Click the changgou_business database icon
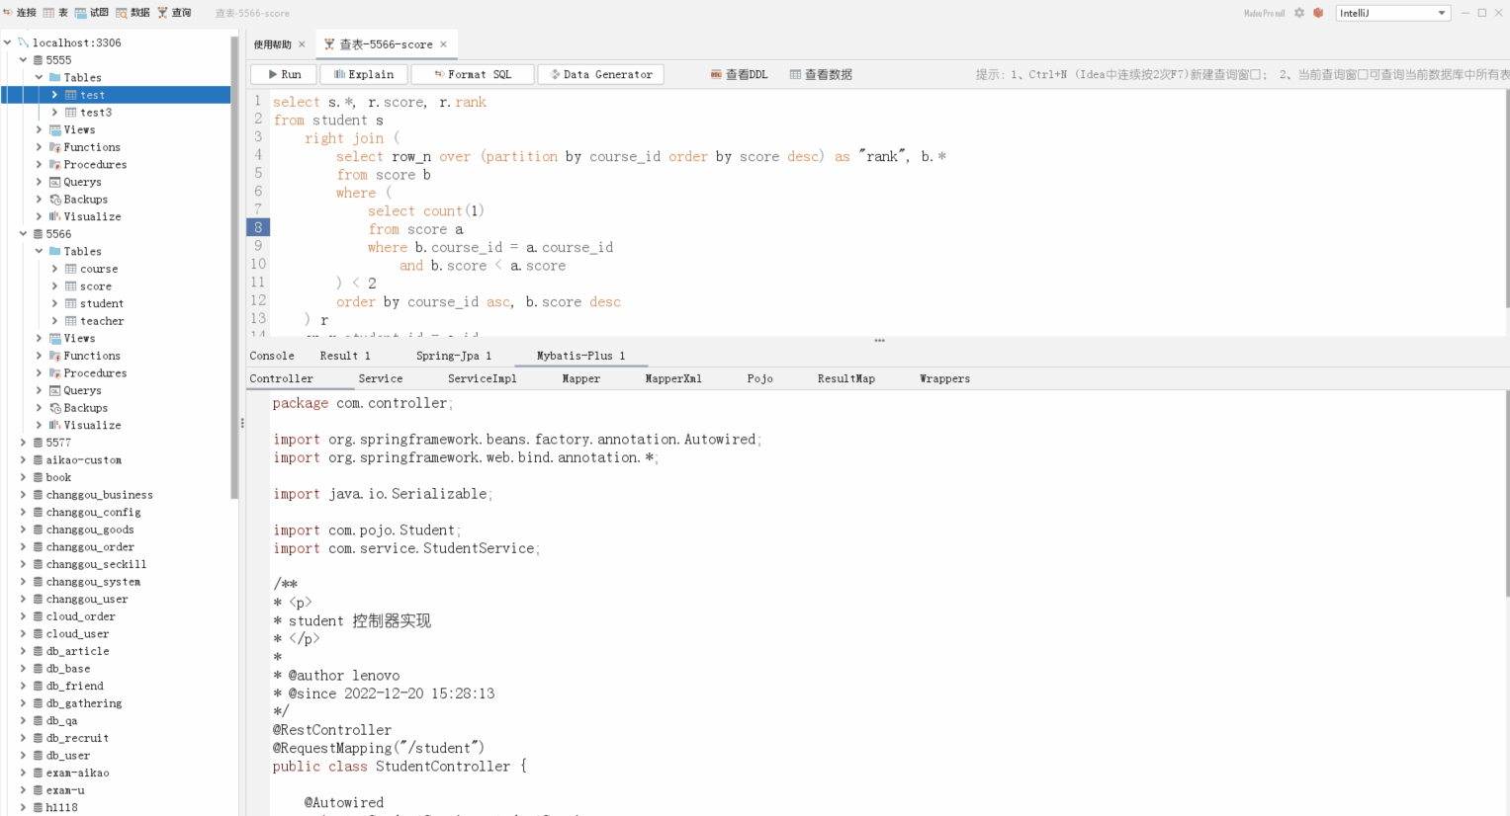 pos(38,495)
